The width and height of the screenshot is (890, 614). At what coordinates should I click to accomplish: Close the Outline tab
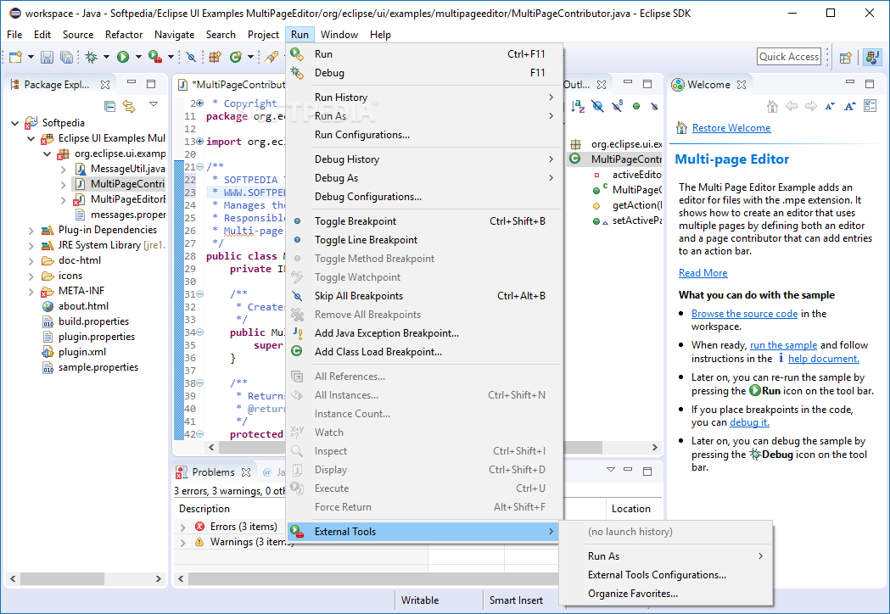pyautogui.click(x=602, y=85)
